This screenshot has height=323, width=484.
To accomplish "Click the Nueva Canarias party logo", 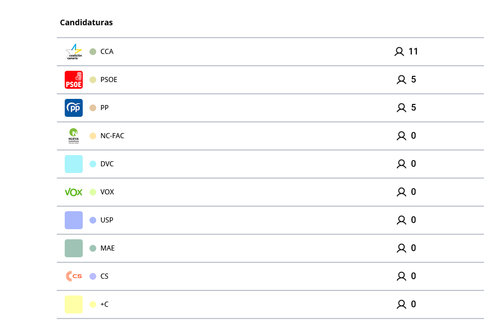I will pyautogui.click(x=74, y=136).
